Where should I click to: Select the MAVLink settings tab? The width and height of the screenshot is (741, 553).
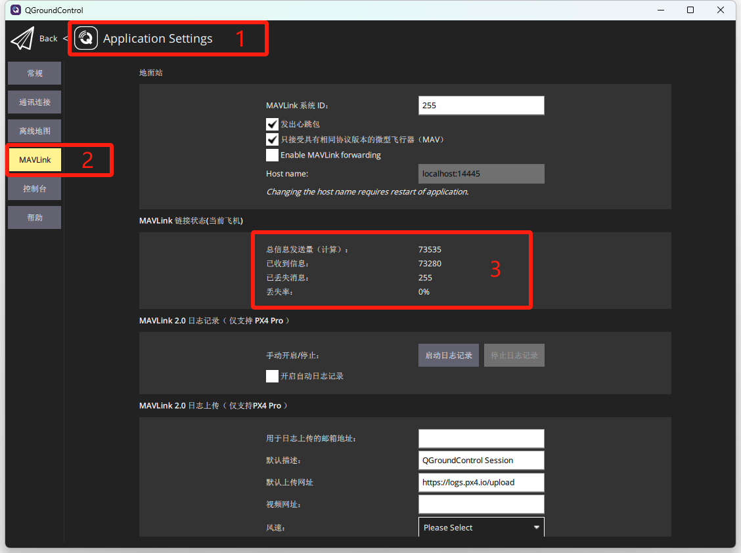tap(35, 160)
